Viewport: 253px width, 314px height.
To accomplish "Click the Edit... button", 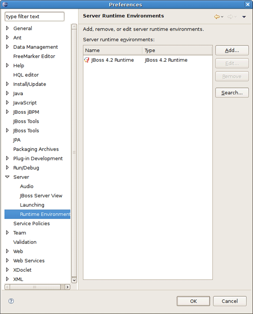I will point(232,63).
